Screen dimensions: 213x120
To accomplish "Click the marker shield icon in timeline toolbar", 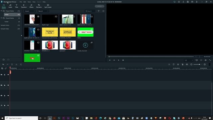I will (174, 64).
